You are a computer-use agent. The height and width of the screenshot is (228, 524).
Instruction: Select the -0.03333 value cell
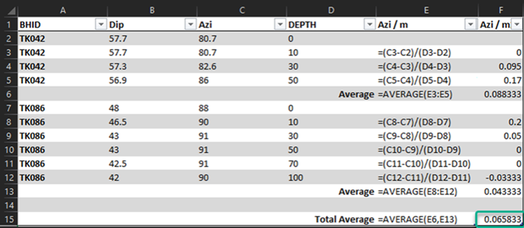[x=501, y=178]
